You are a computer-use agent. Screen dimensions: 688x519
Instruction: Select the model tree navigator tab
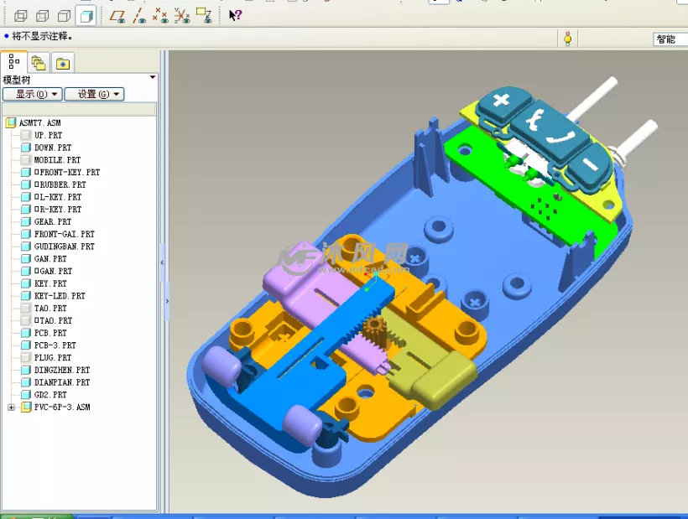(14, 62)
